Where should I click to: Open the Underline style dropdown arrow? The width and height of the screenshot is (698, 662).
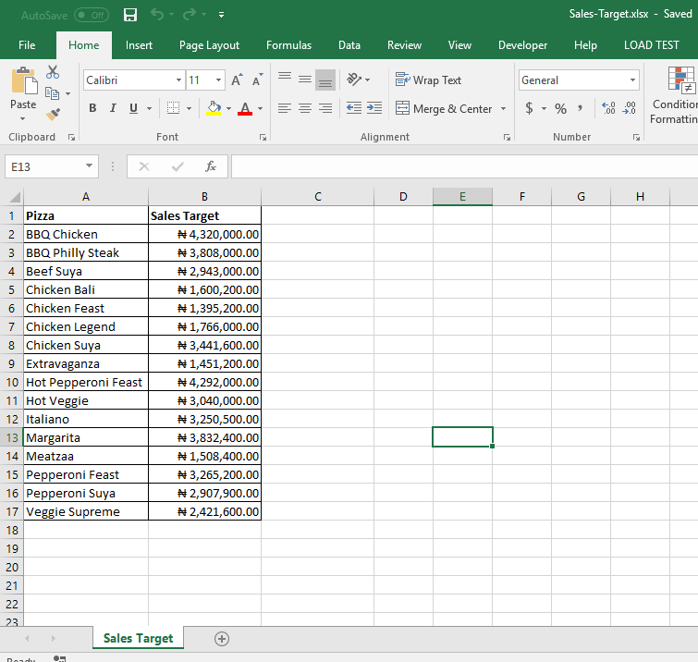(x=149, y=108)
